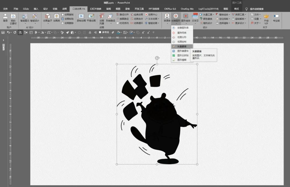Click the format painter brush in quick access toolbar
This screenshot has width=290, height=187.
[x=67, y=32]
